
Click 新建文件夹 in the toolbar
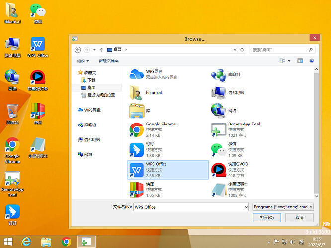click(109, 61)
